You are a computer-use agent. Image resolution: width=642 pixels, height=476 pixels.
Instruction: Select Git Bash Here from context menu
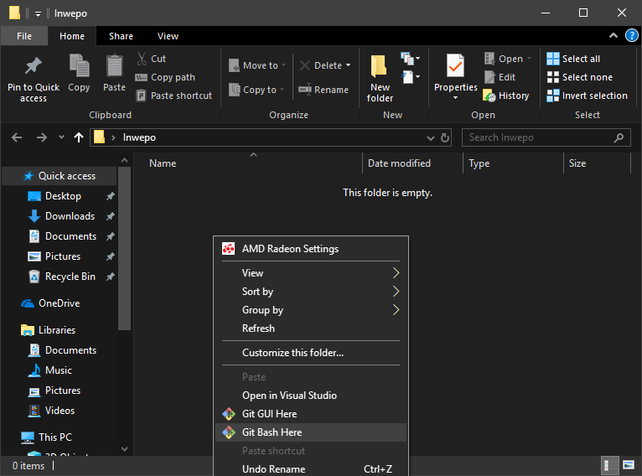click(272, 432)
